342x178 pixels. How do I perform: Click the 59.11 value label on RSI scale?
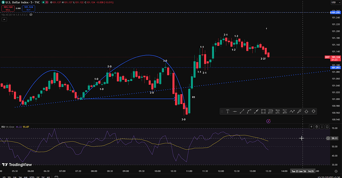click(335, 138)
